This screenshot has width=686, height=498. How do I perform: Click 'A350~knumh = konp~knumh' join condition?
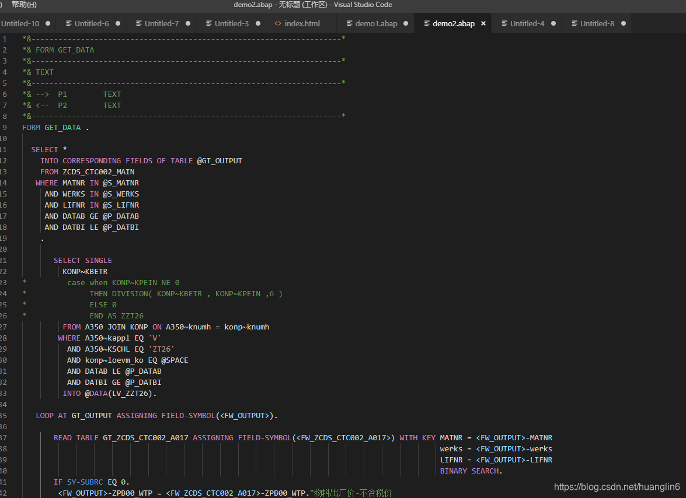pyautogui.click(x=217, y=327)
